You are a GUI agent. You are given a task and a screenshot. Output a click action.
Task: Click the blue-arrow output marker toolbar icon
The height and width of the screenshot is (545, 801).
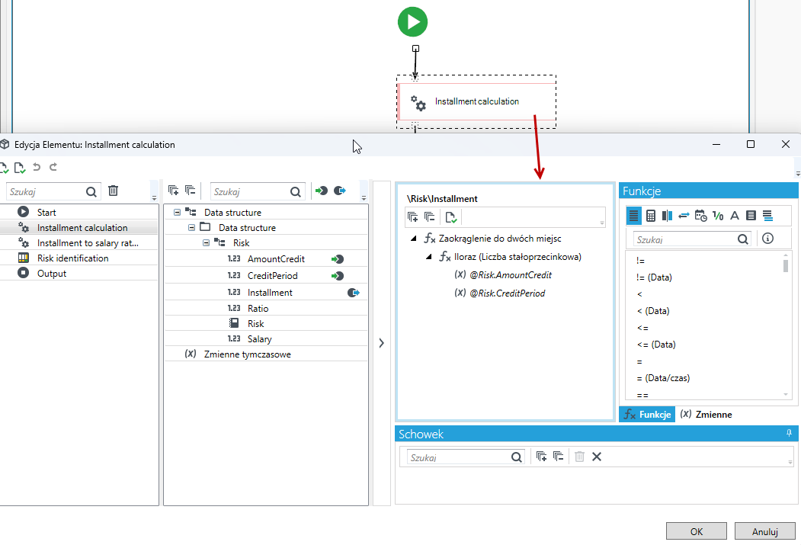click(340, 191)
